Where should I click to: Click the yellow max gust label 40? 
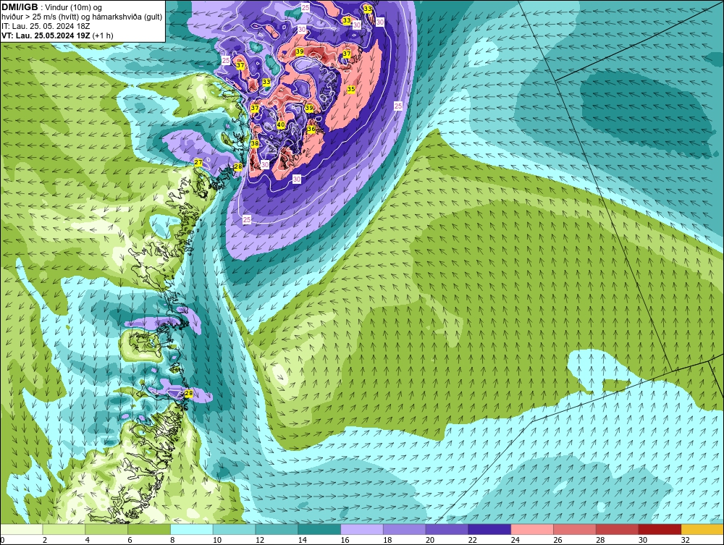281,124
